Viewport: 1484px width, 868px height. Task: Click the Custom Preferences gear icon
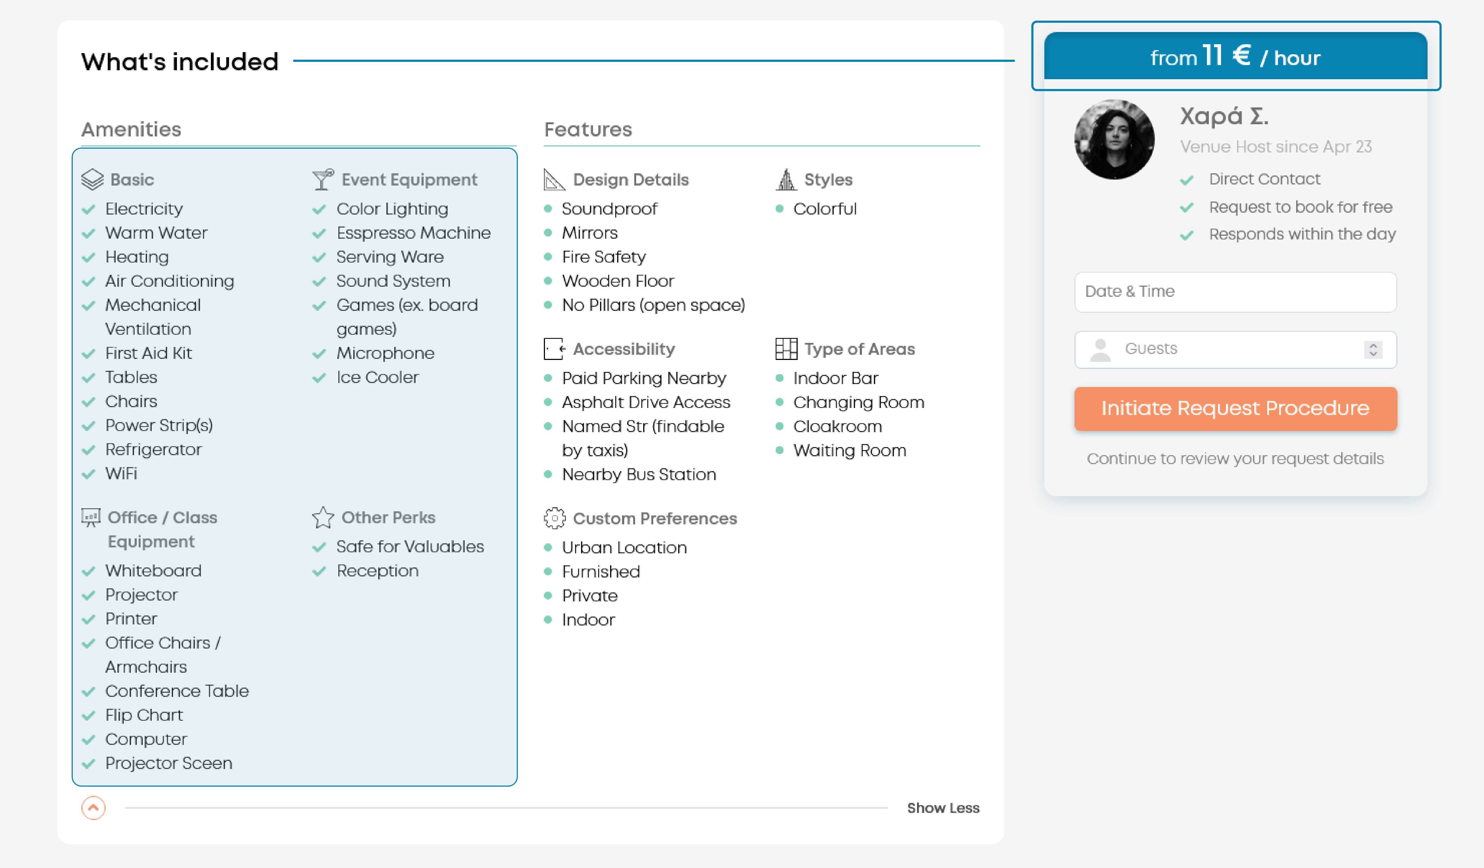pyautogui.click(x=554, y=518)
